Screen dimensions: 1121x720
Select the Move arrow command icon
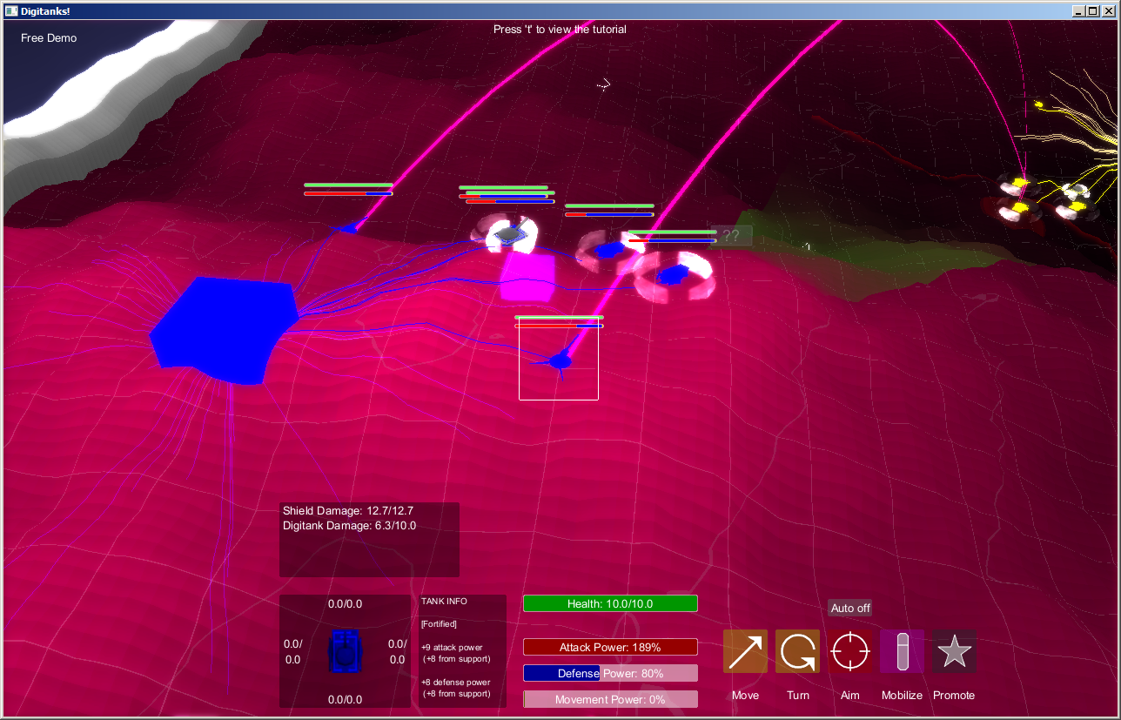point(745,651)
